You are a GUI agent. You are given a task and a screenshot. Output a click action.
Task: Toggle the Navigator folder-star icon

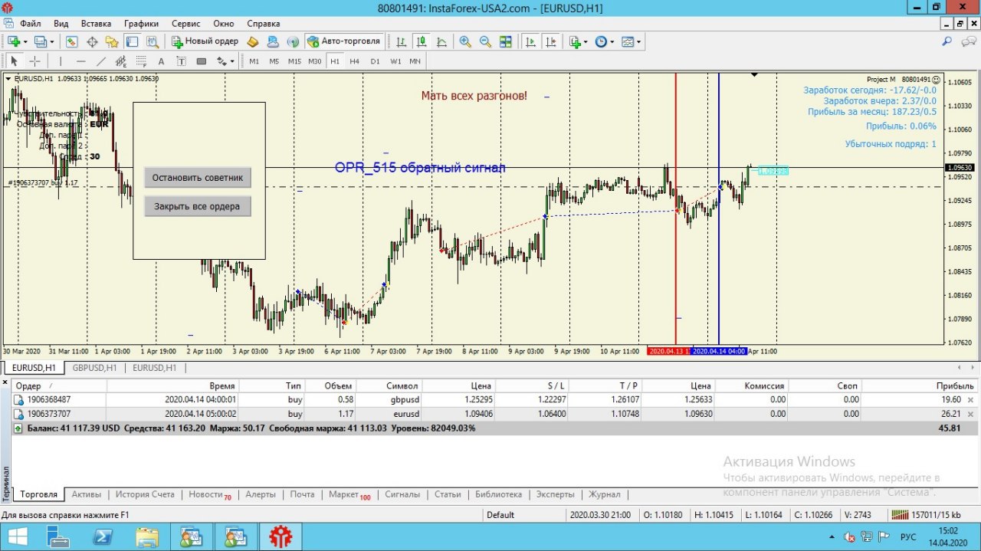click(x=112, y=41)
